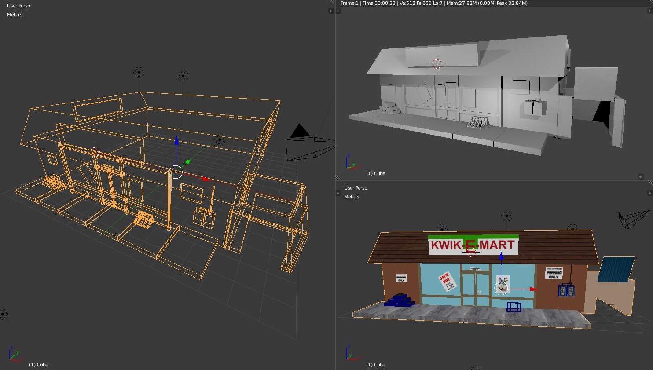Click the striped area-split corner of textured viewport
The width and height of the screenshot is (653, 370).
[x=650, y=183]
